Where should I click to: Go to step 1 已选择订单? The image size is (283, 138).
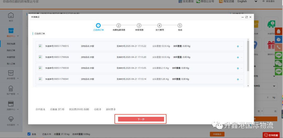(x=98, y=26)
